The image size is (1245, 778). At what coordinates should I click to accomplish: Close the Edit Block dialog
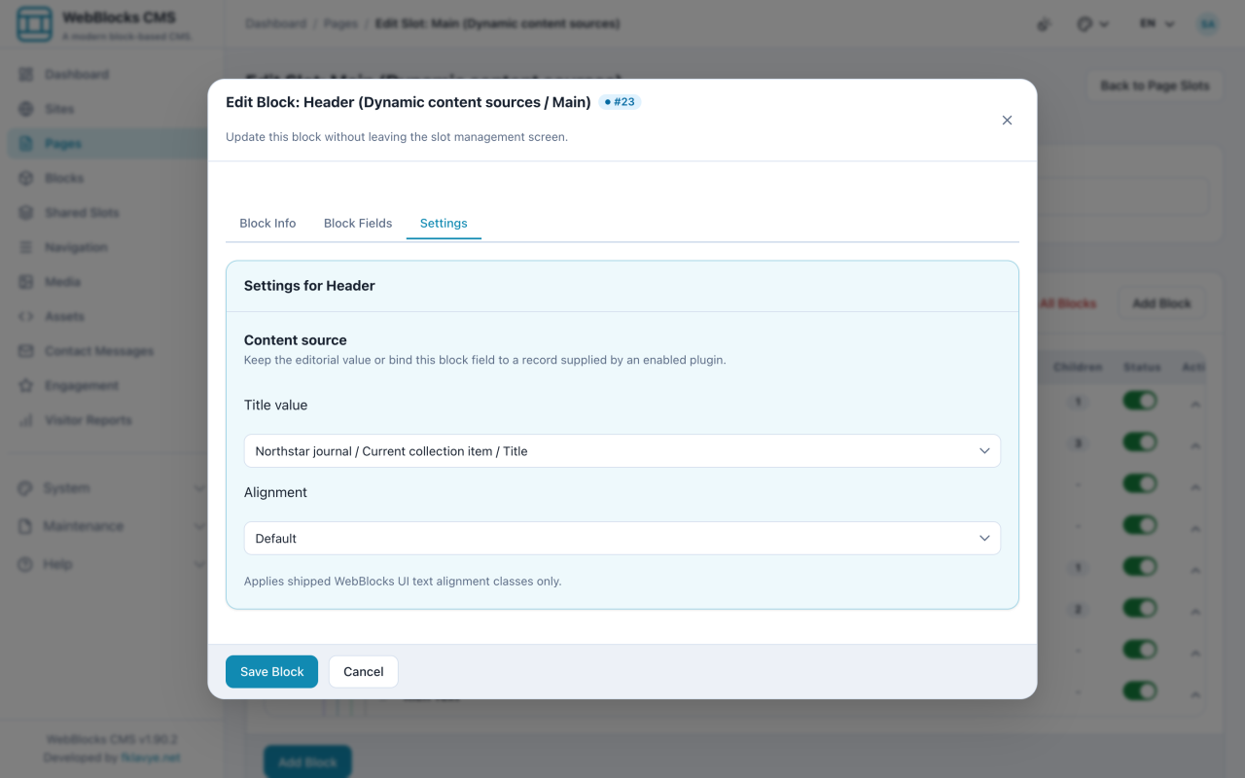(x=1007, y=121)
